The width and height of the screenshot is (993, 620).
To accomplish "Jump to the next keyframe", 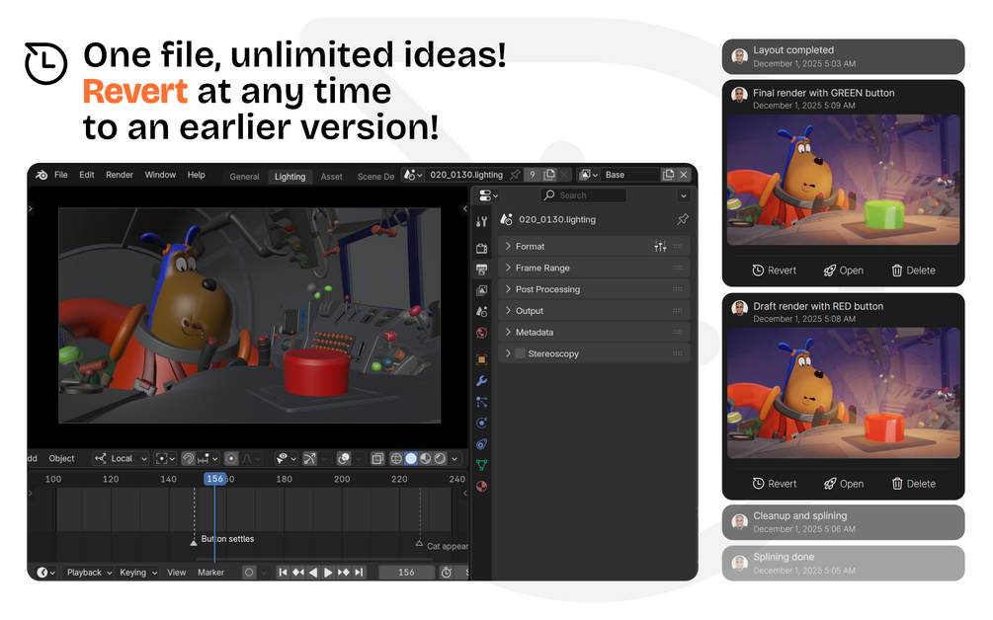I will pyautogui.click(x=343, y=573).
